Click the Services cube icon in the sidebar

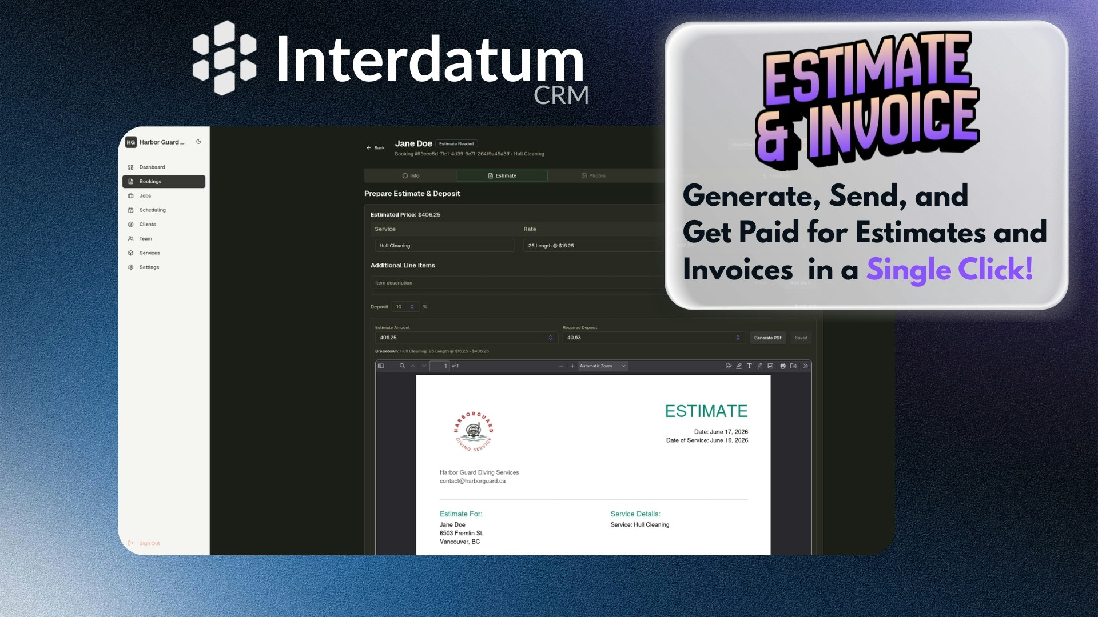(x=131, y=253)
